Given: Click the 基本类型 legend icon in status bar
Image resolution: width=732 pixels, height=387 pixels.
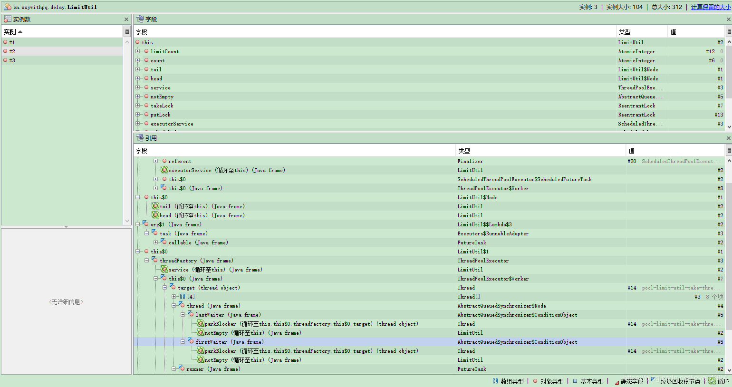Looking at the screenshot, I should point(575,381).
